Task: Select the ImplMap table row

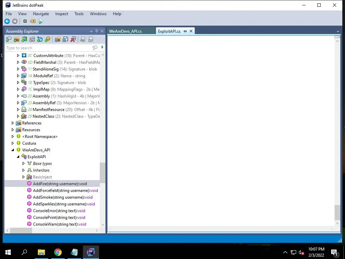Action: point(52,89)
